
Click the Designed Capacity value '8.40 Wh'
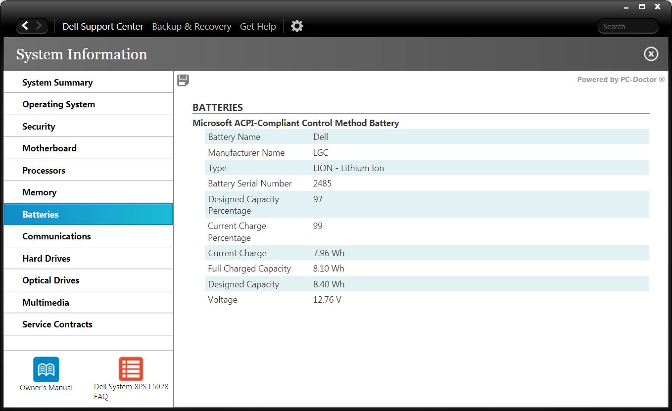[x=329, y=284]
